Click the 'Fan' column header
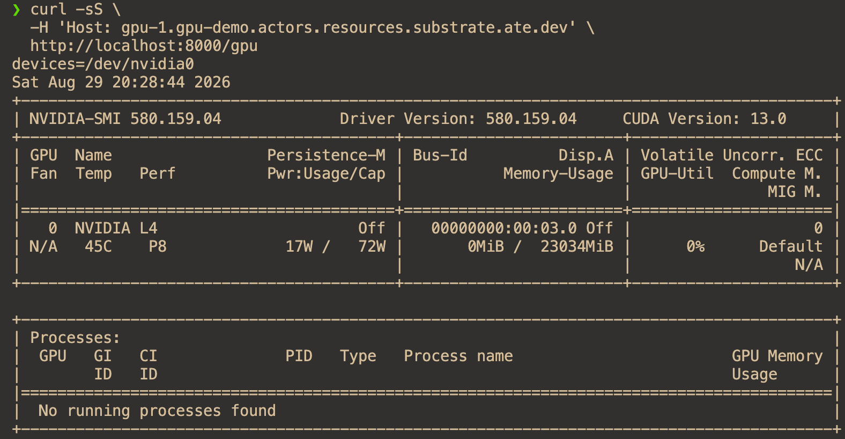Screen dimensions: 845x439 pos(43,174)
